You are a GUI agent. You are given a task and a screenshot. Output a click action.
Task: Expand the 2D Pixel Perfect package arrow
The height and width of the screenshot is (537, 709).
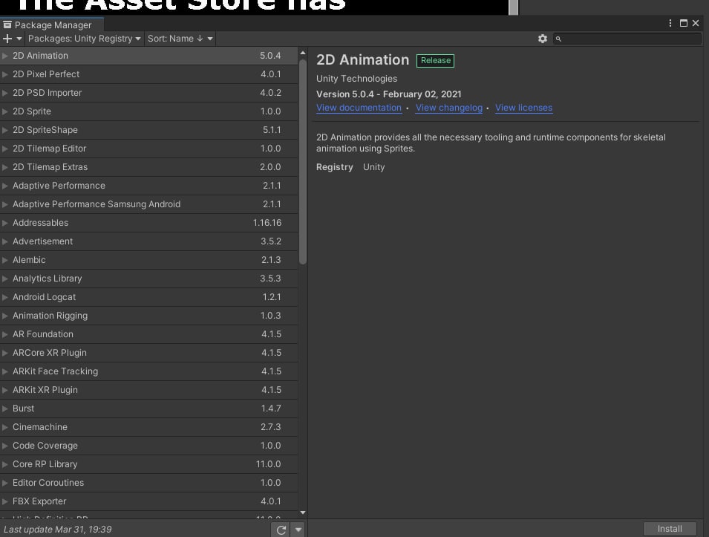pyautogui.click(x=5, y=74)
